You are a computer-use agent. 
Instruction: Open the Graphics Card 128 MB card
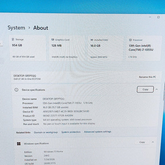67,48
